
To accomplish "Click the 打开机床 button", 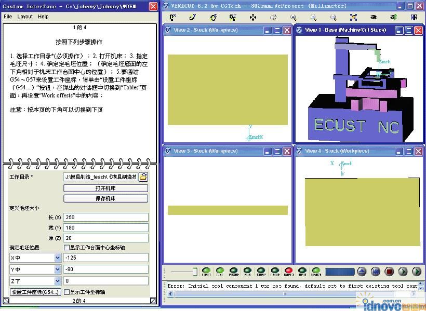I will click(x=105, y=188).
